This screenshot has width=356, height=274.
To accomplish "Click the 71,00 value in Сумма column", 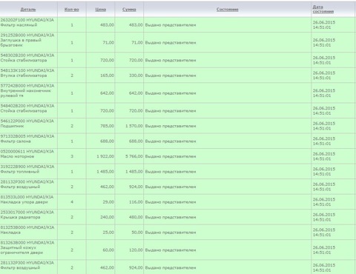I will pyautogui.click(x=137, y=42).
